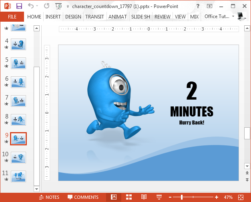The height and width of the screenshot is (202, 251).
Task: Switch to the INSERT ribbon tab
Action: [x=53, y=17]
